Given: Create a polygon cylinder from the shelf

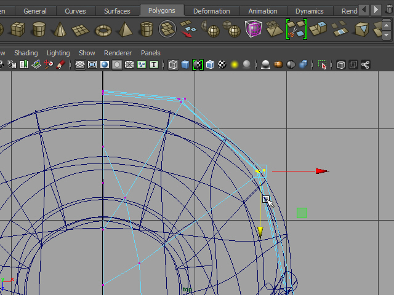Looking at the screenshot, I should [x=39, y=29].
